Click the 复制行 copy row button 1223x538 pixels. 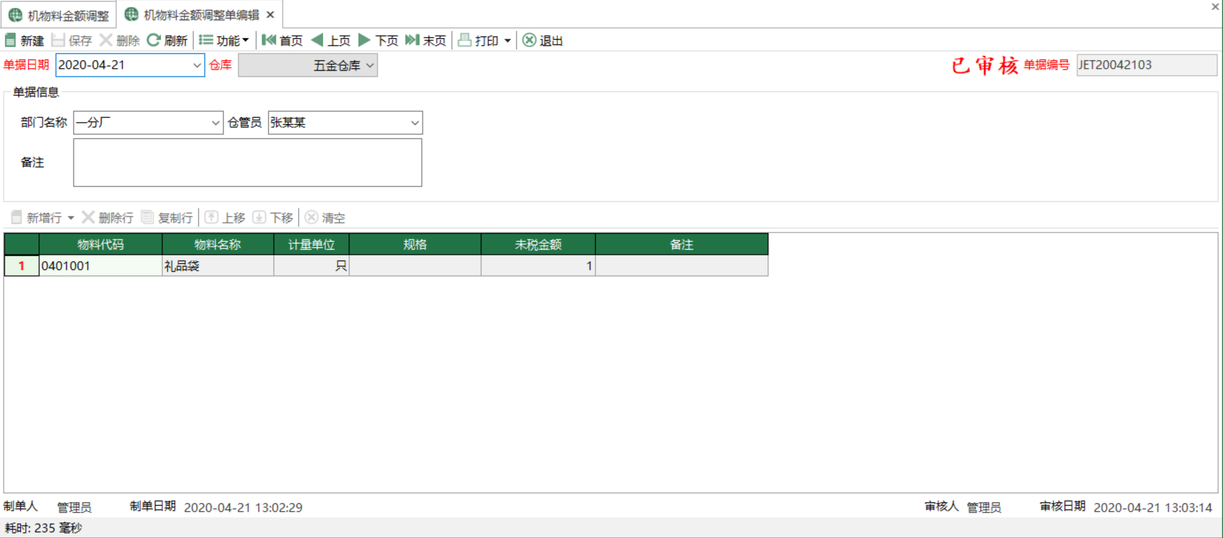(167, 217)
